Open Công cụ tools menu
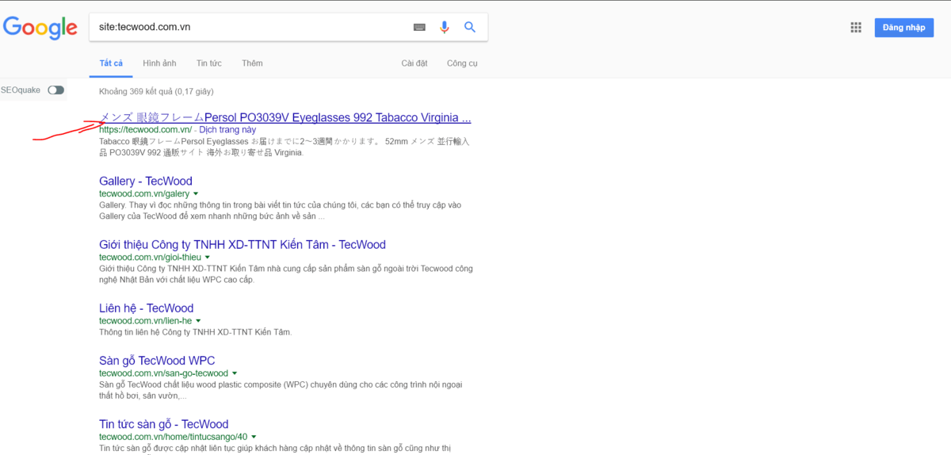This screenshot has width=951, height=455. coord(462,63)
